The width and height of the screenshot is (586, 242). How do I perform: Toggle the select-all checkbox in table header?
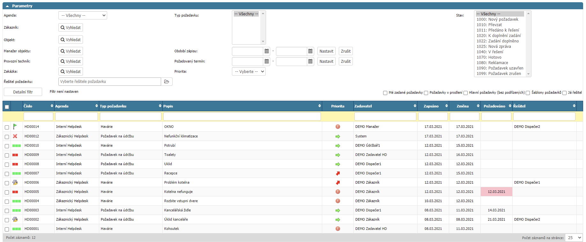pyautogui.click(x=7, y=107)
